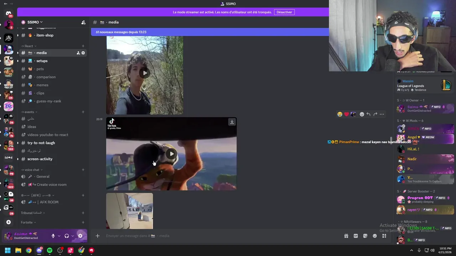Click the add a server plus icon
456x256 pixels.
click(9, 222)
